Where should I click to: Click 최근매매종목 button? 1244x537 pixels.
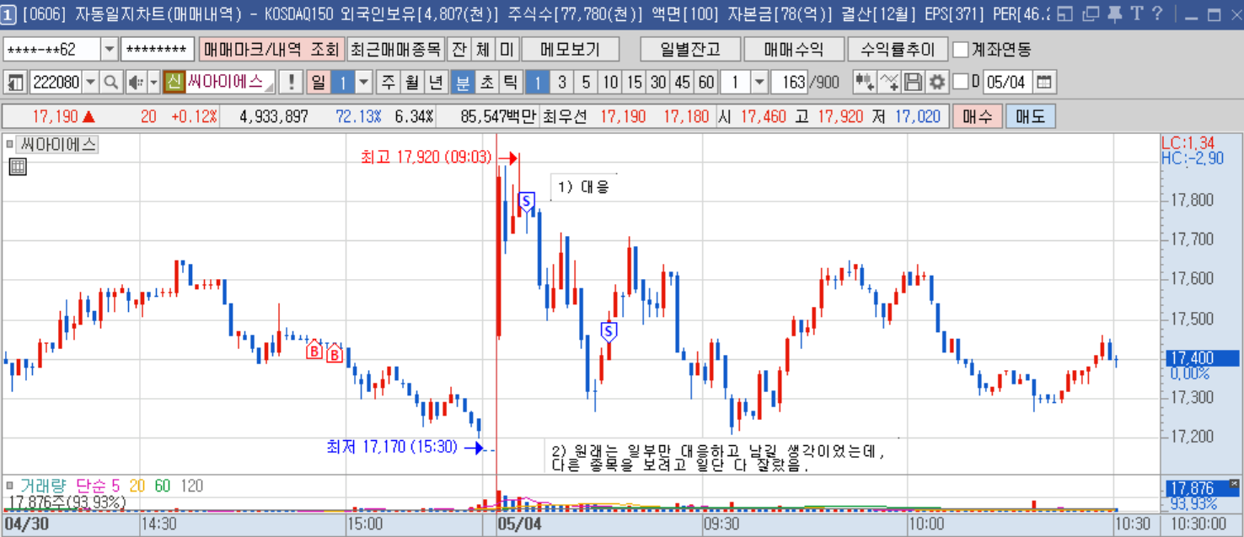click(396, 50)
